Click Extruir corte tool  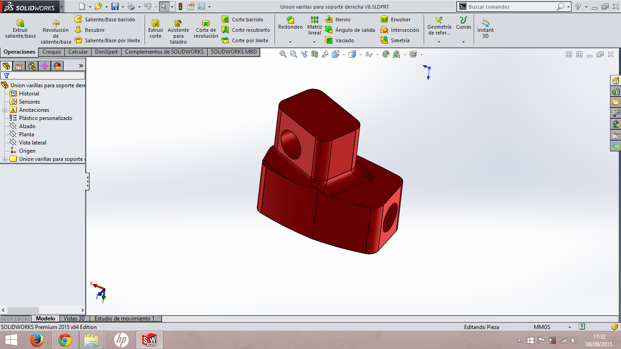pos(155,30)
